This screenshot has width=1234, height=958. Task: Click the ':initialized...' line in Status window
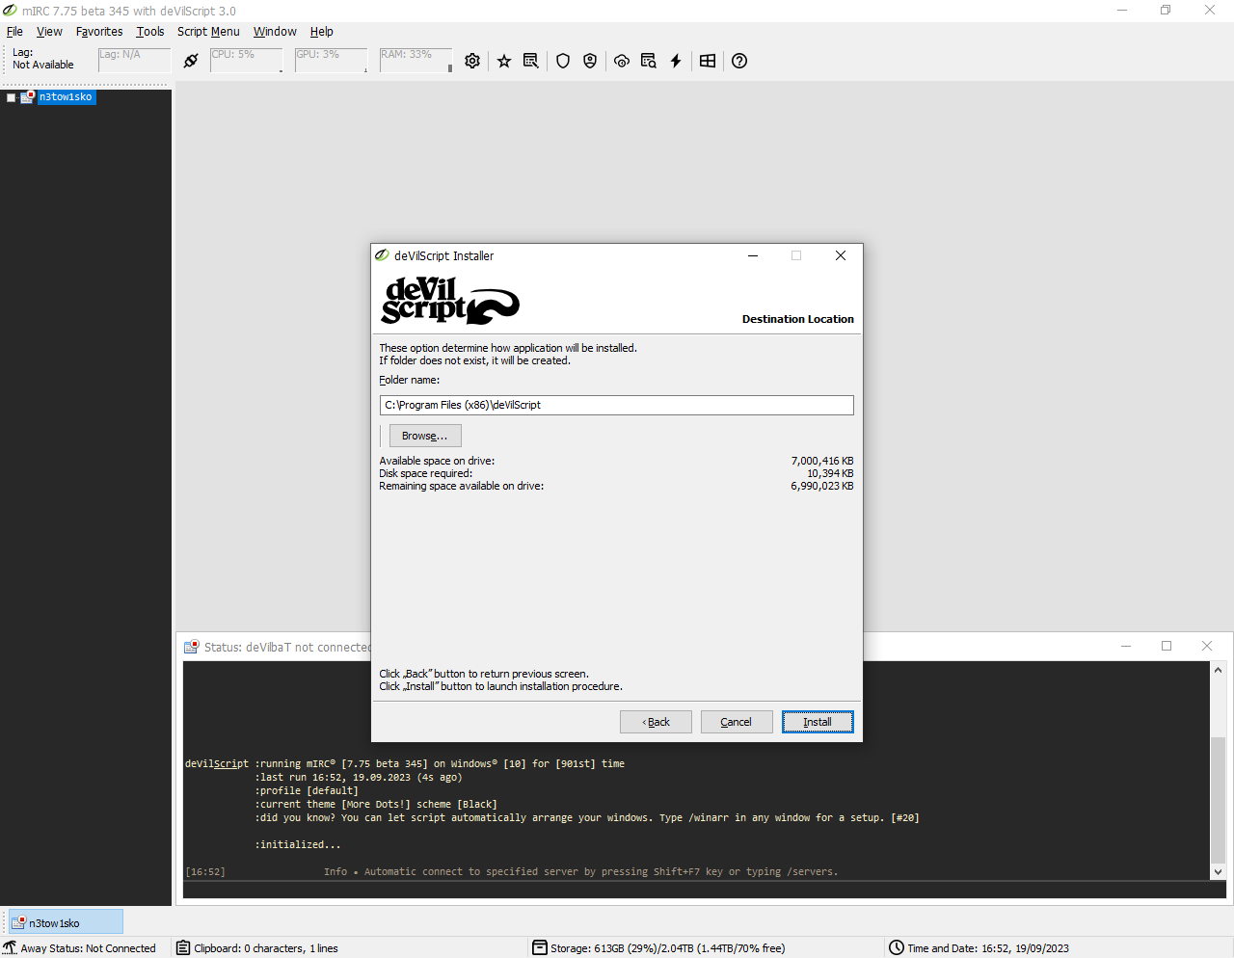[x=298, y=844]
